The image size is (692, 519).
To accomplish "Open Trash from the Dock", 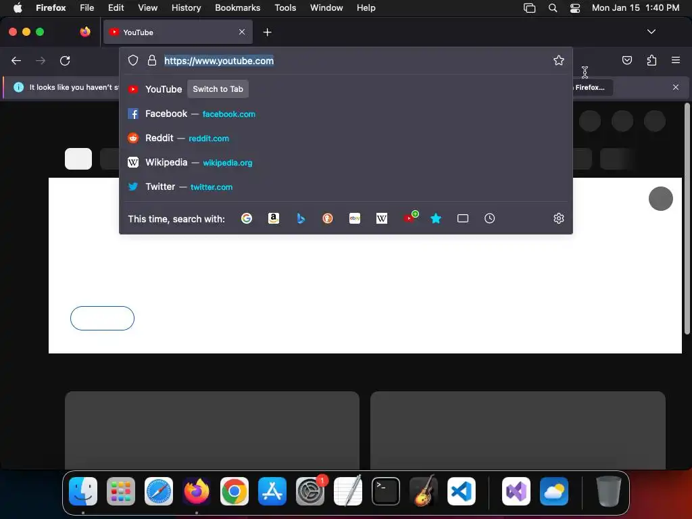I will [x=609, y=491].
